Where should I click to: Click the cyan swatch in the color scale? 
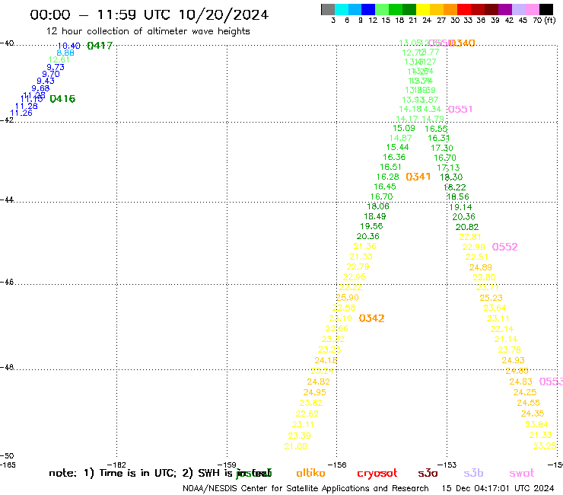[x=342, y=9]
